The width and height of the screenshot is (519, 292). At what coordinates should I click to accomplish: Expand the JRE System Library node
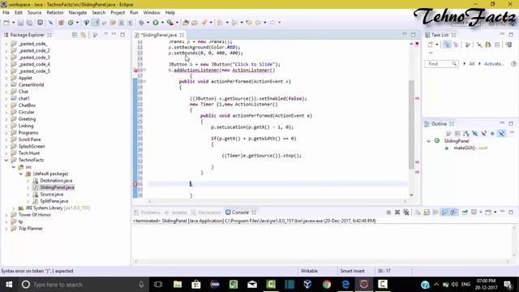14,208
